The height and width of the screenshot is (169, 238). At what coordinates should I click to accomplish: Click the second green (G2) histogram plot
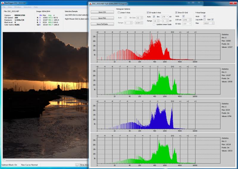159,150
